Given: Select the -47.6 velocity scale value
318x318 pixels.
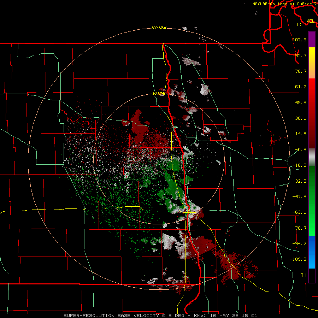Looking at the screenshot, I should pos(299,197).
